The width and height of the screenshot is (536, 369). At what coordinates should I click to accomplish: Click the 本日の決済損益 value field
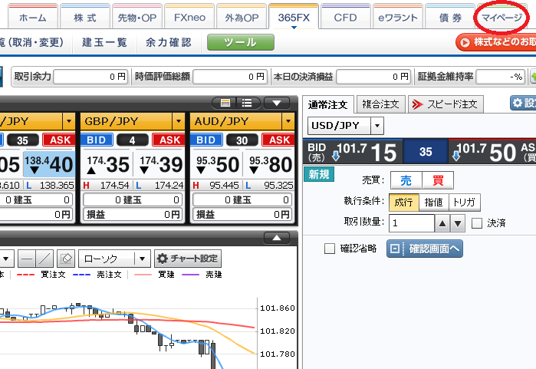pos(373,77)
